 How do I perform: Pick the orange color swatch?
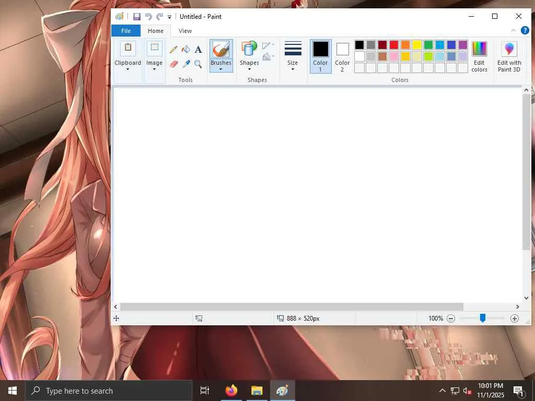pos(405,45)
